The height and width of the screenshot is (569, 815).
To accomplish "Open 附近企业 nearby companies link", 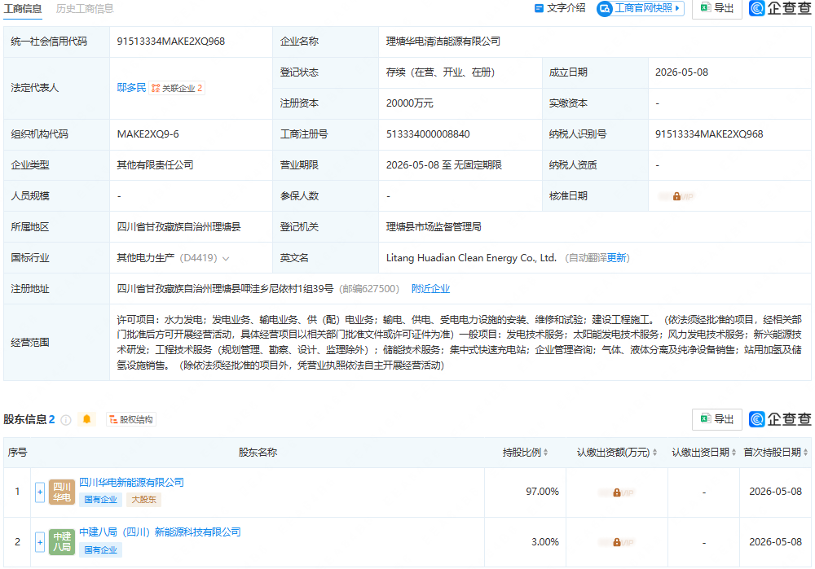I will [x=430, y=289].
